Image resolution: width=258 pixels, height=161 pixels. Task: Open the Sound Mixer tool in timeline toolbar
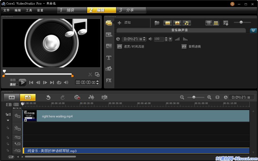click(91, 97)
